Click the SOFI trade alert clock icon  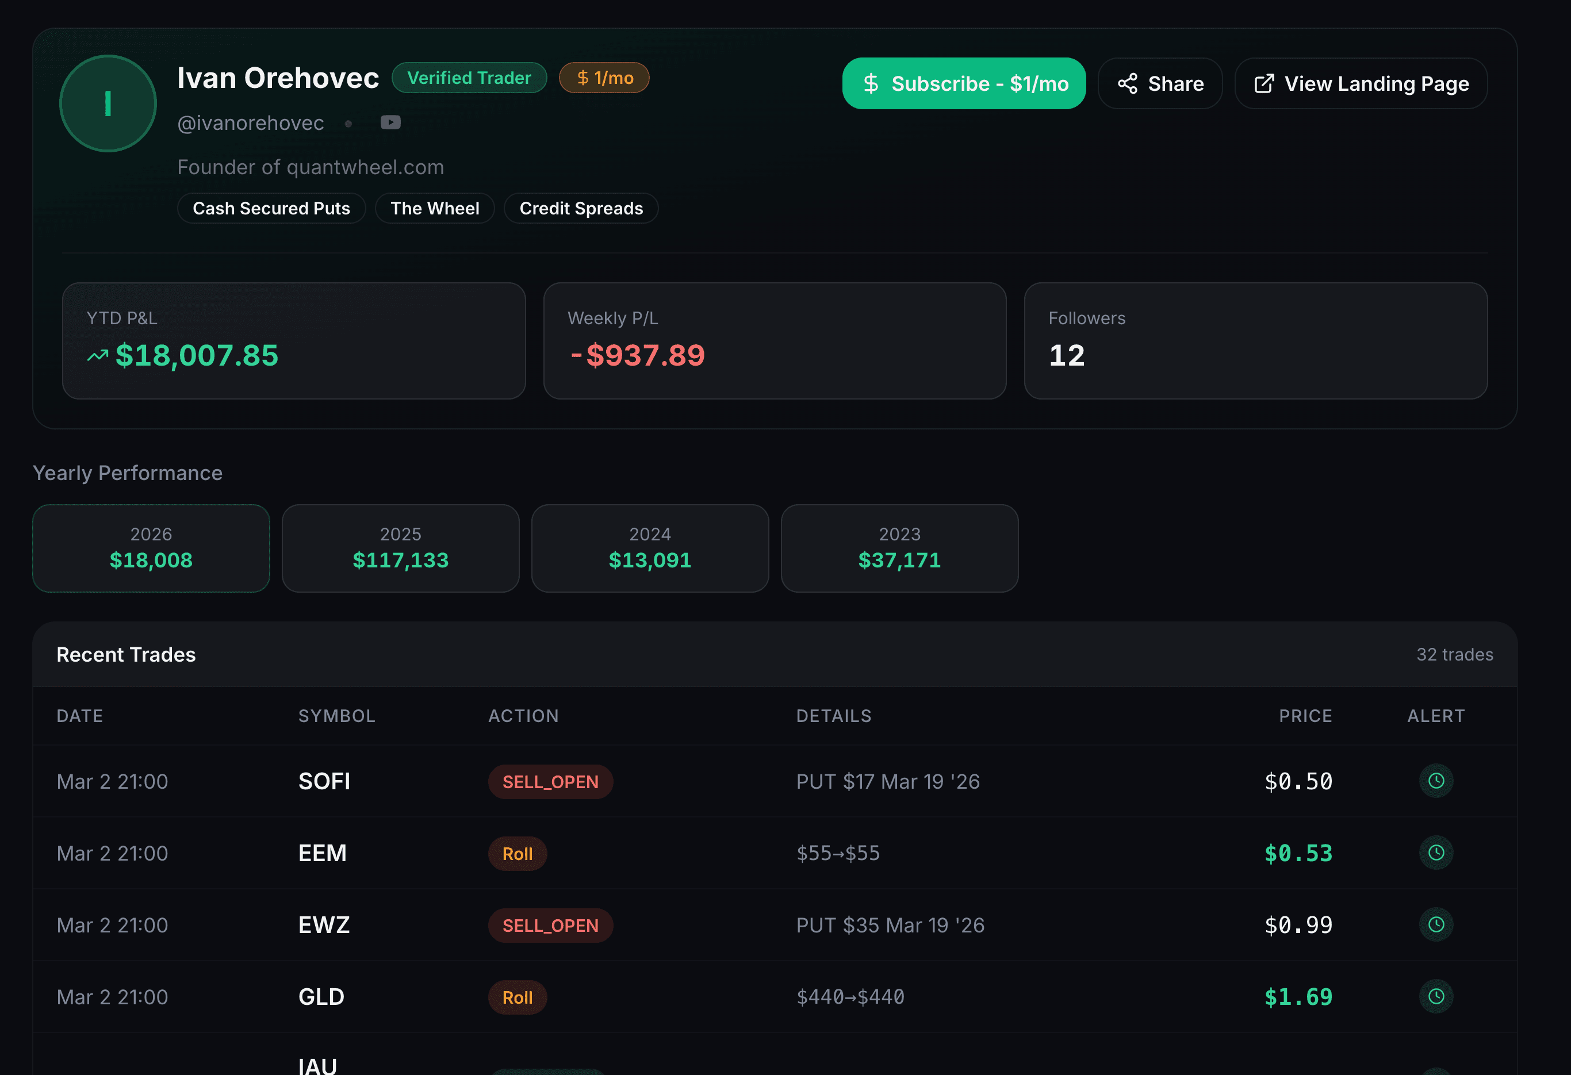pos(1436,781)
